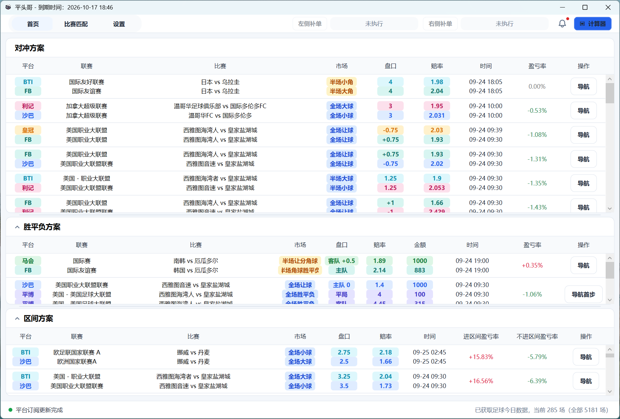The image size is (620, 419).
Task: Click the 客队 +0.5 handicap tag
Action: pyautogui.click(x=341, y=261)
